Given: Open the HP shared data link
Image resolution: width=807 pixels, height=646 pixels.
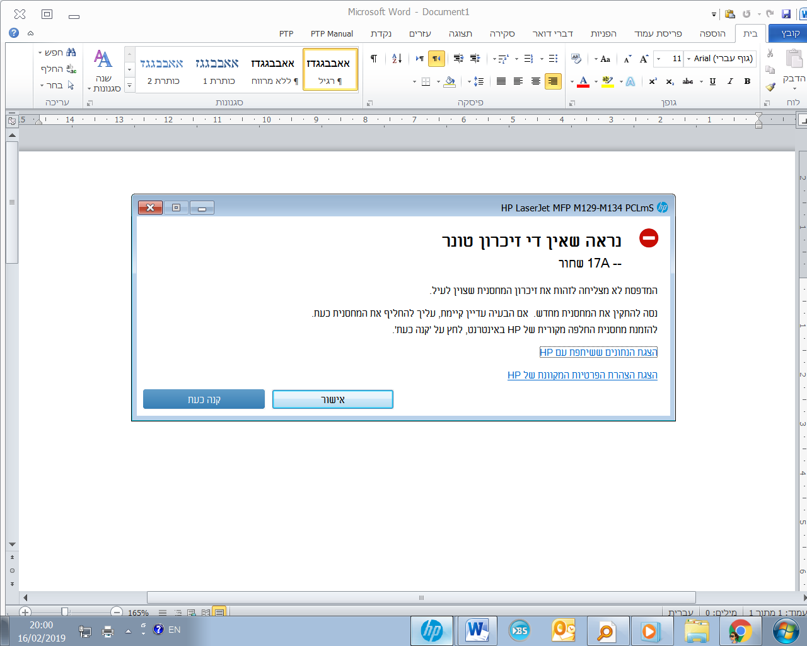Looking at the screenshot, I should pyautogui.click(x=598, y=352).
